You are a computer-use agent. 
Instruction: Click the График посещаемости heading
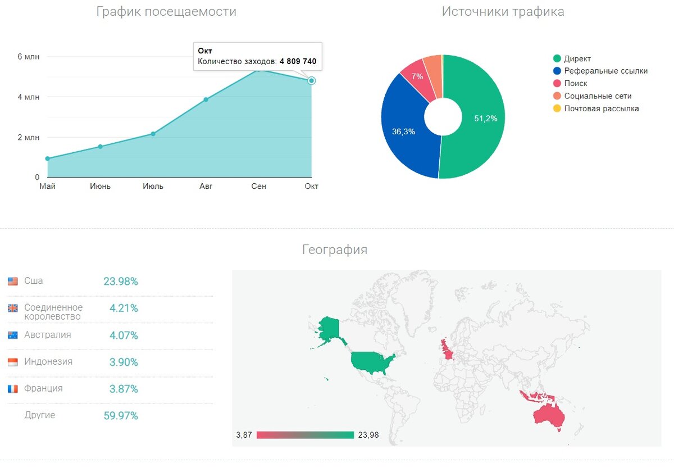(x=166, y=11)
